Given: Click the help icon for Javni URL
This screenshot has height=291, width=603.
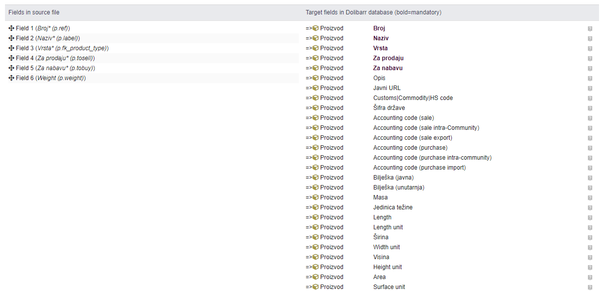Looking at the screenshot, I should (x=590, y=89).
